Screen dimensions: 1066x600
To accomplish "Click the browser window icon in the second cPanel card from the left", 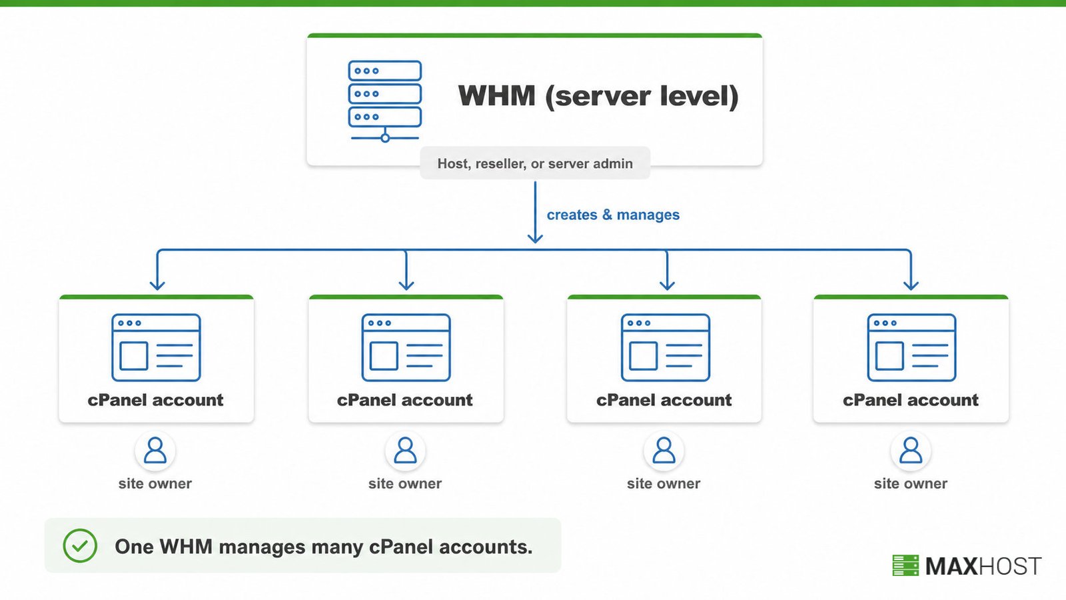I will click(x=406, y=347).
